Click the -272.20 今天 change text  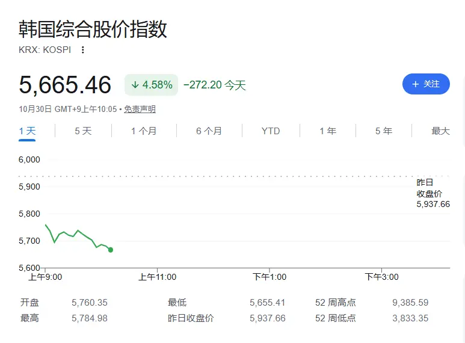click(x=215, y=85)
